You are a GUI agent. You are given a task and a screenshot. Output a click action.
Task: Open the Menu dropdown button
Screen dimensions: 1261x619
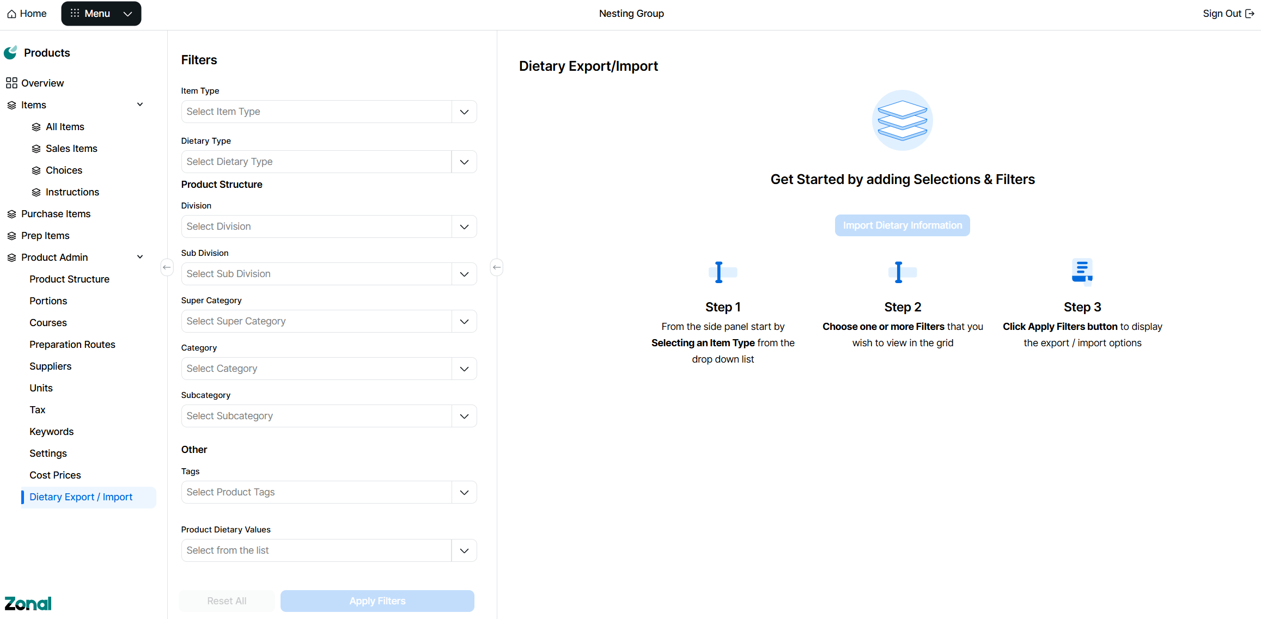click(x=101, y=14)
